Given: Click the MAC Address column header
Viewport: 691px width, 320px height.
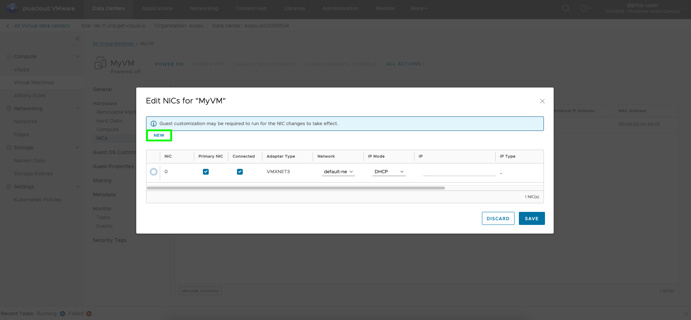Looking at the screenshot, I should click(632, 111).
